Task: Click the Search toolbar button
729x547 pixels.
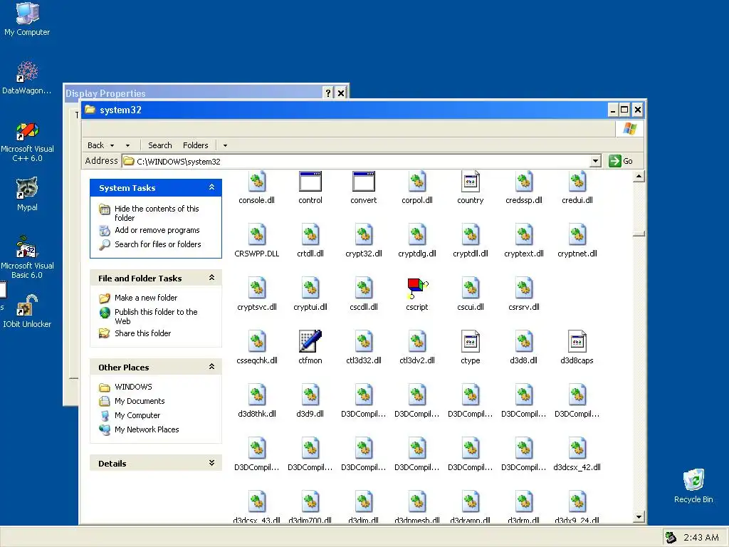Action: click(160, 145)
